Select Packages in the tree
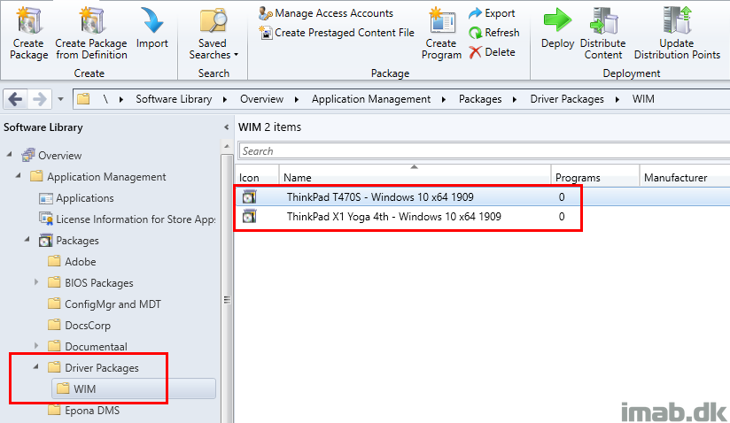The image size is (730, 423). [77, 241]
